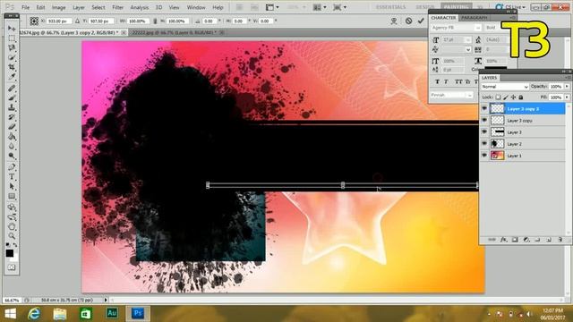Add a layer style via fx icon

tap(503, 240)
